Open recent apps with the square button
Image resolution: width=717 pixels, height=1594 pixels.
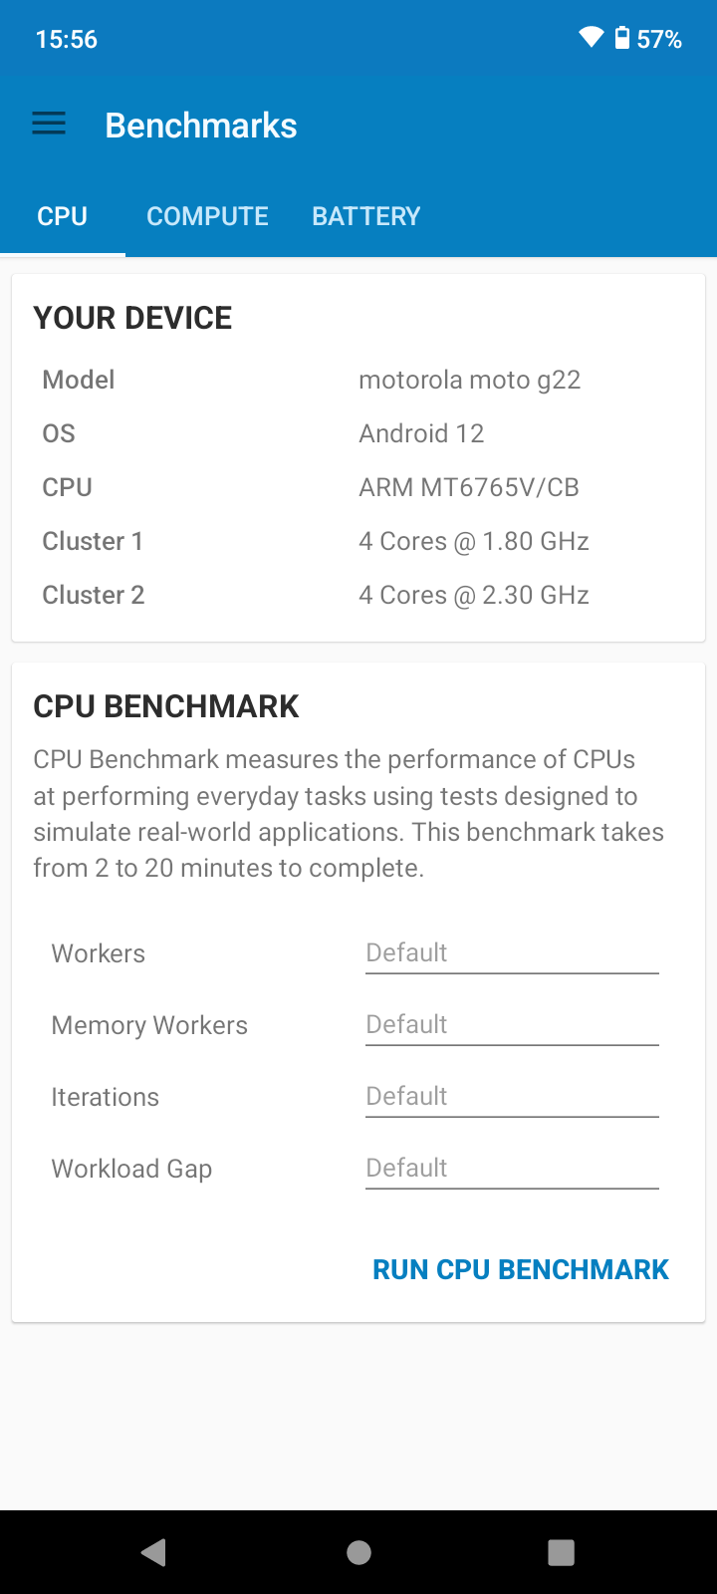coord(562,1552)
